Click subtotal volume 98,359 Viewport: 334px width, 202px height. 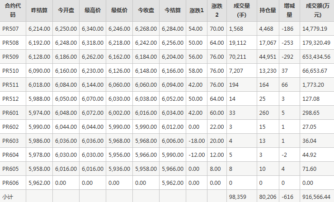[x=238, y=197]
